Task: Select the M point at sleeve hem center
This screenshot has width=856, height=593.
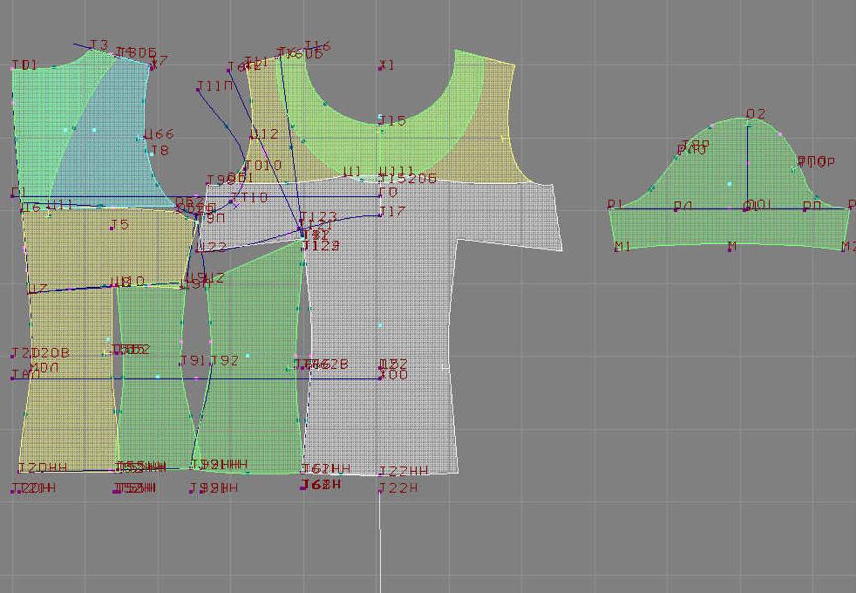Action: 731,246
